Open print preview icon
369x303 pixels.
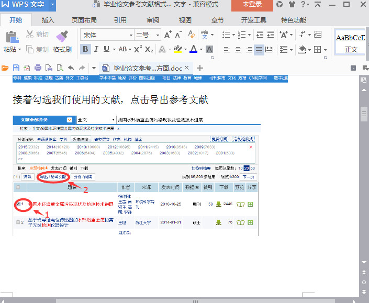60,68
